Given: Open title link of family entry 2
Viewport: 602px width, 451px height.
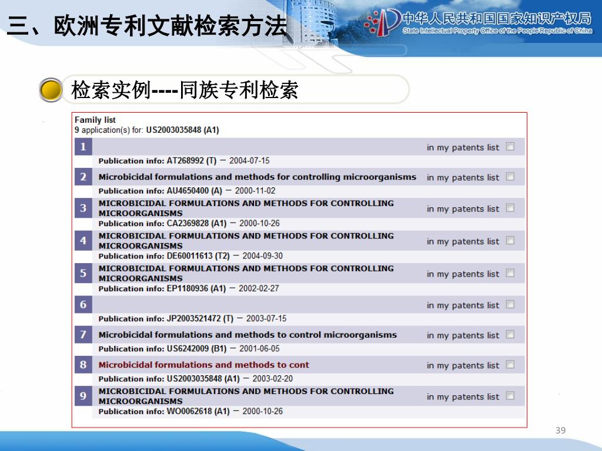Looking at the screenshot, I should point(257,177).
